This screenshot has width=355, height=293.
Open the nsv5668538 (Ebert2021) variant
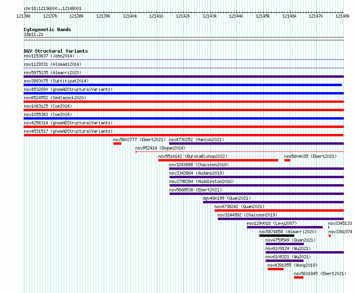click(195, 190)
